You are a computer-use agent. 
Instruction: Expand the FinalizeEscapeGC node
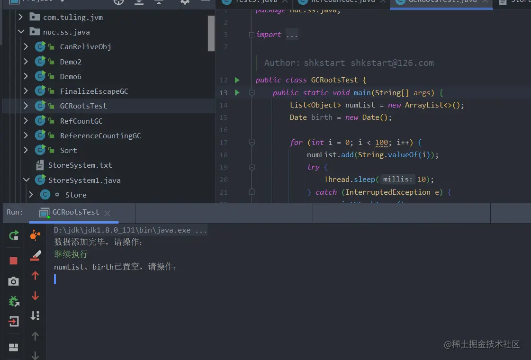click(x=26, y=91)
